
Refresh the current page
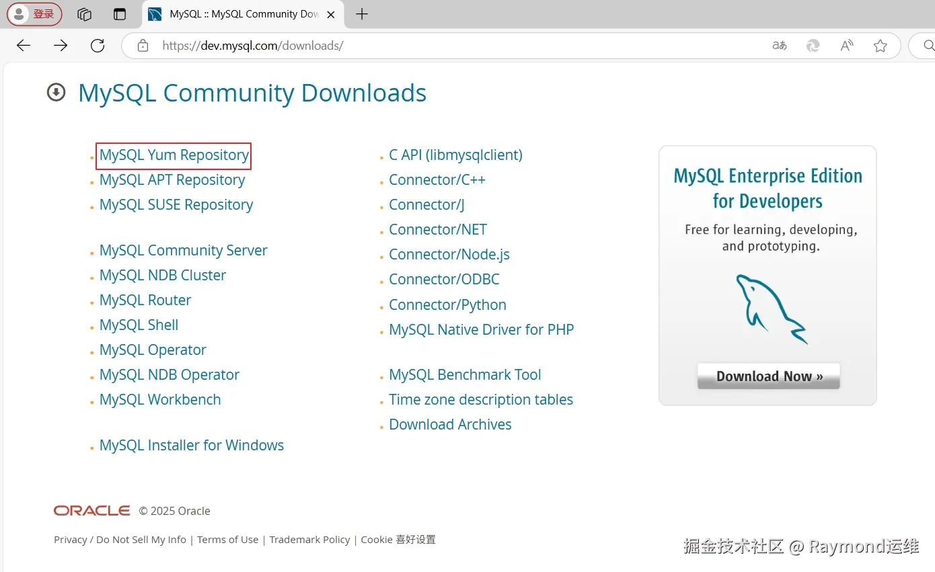coord(98,46)
